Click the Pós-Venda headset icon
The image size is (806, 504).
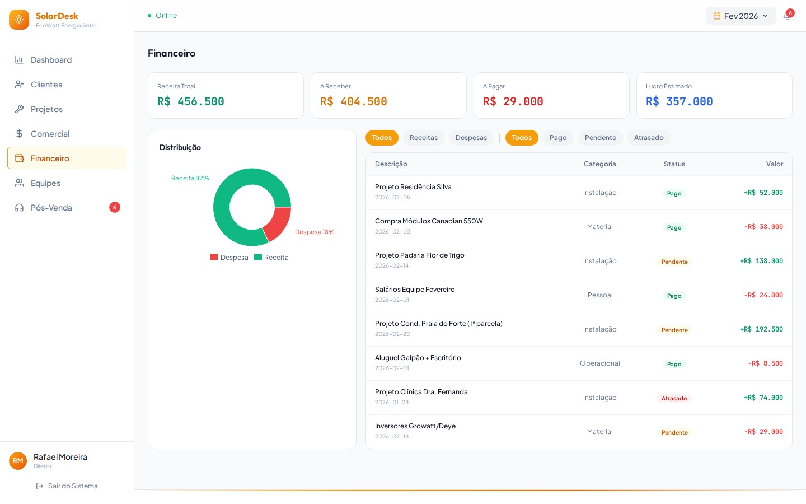pos(19,208)
